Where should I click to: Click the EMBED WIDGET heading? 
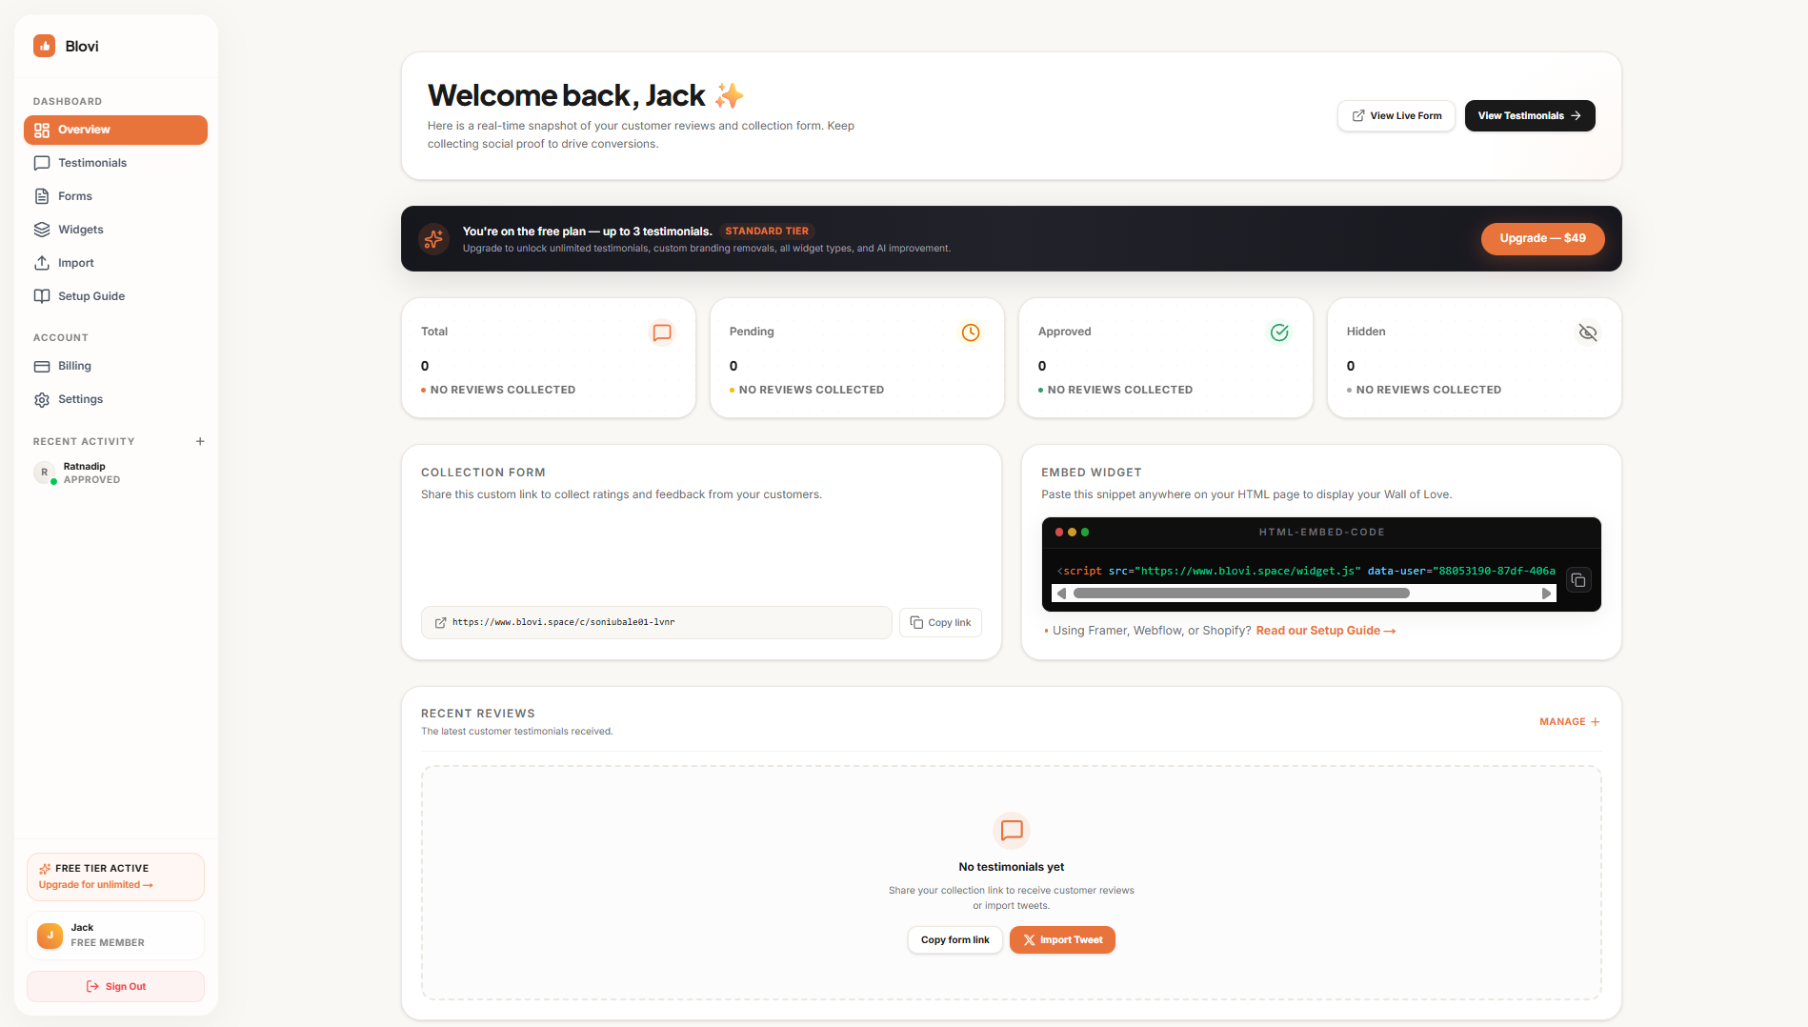coord(1091,473)
